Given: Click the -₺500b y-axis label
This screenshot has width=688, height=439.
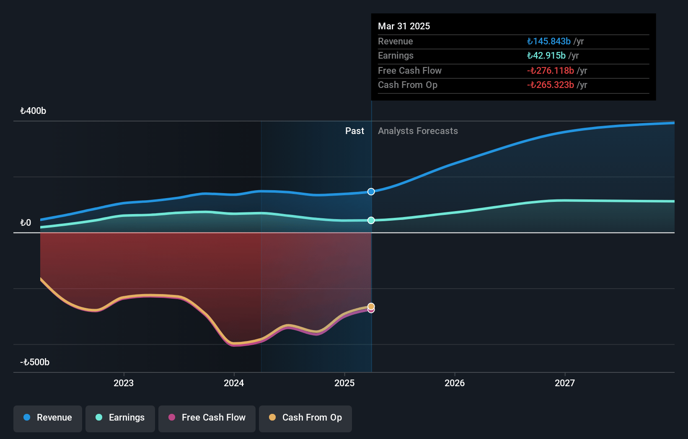Looking at the screenshot, I should click(35, 362).
